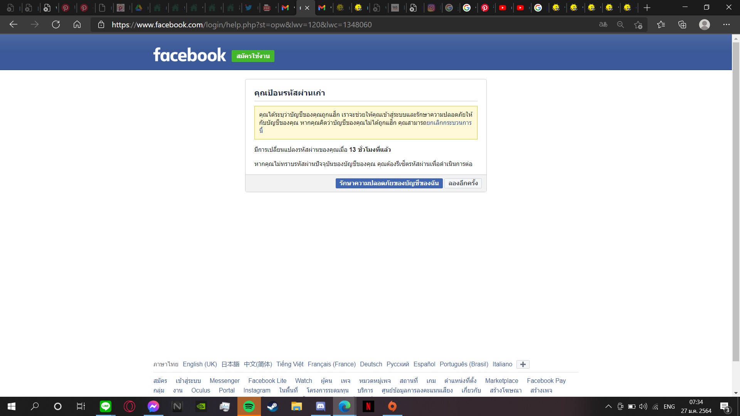Viewport: 740px width, 416px height.
Task: Open the Messenger footer link
Action: (225, 381)
